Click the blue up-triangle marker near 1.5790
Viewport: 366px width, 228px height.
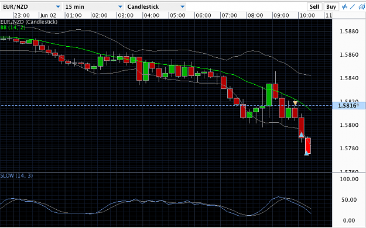pos(302,134)
